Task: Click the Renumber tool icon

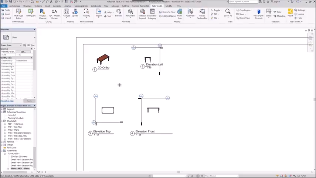Action: click(x=130, y=13)
